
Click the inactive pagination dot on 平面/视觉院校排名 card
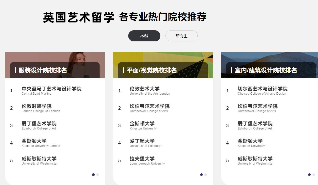coord(205,174)
